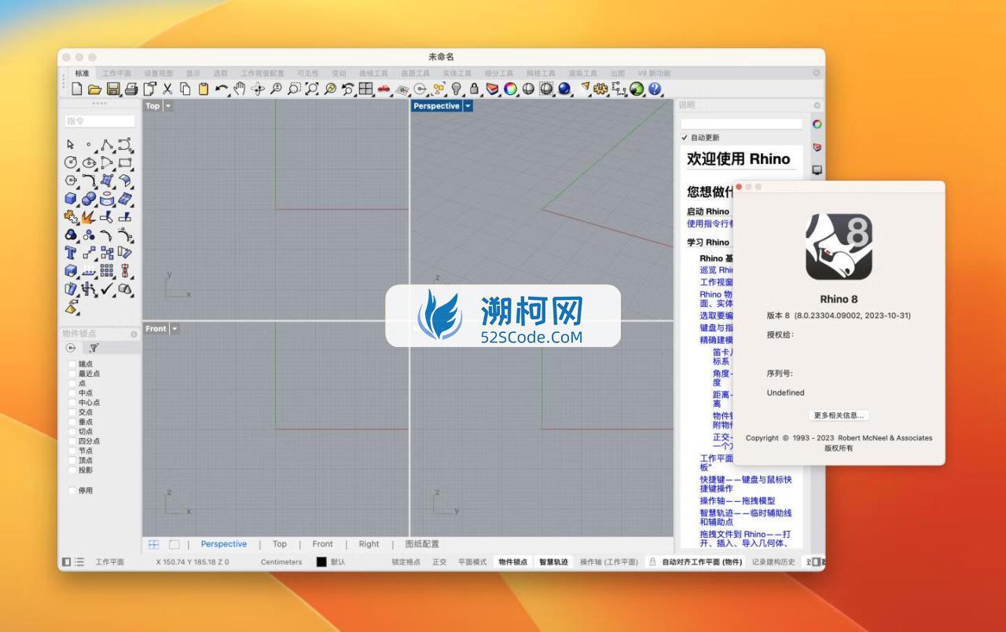Open the 说明 panel gear menu

point(817,105)
